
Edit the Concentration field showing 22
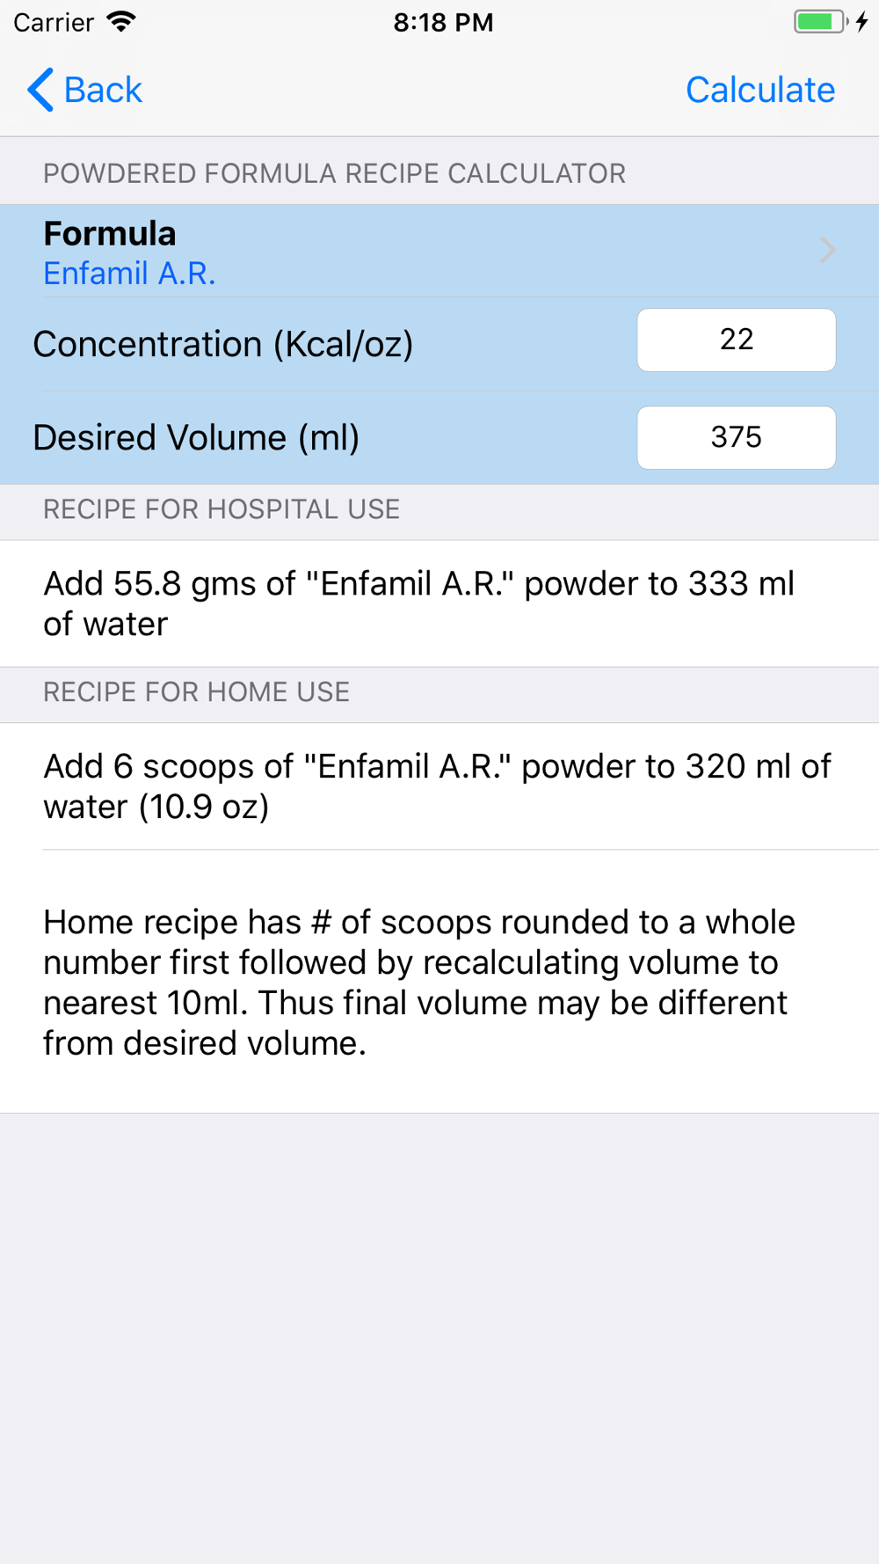coord(737,340)
